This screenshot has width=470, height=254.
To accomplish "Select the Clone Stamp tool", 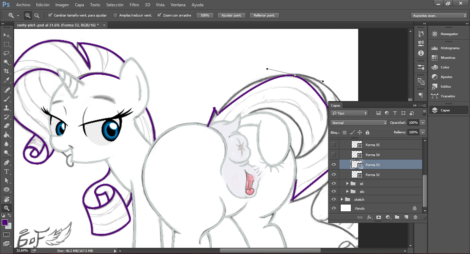I will coord(7,108).
